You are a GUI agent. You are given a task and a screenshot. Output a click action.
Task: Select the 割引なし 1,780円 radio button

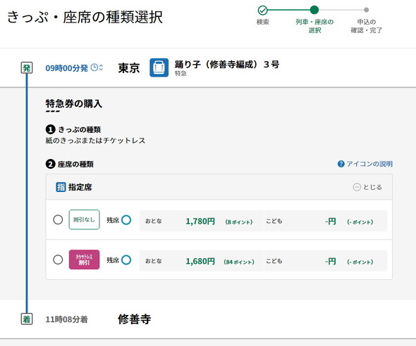point(58,219)
